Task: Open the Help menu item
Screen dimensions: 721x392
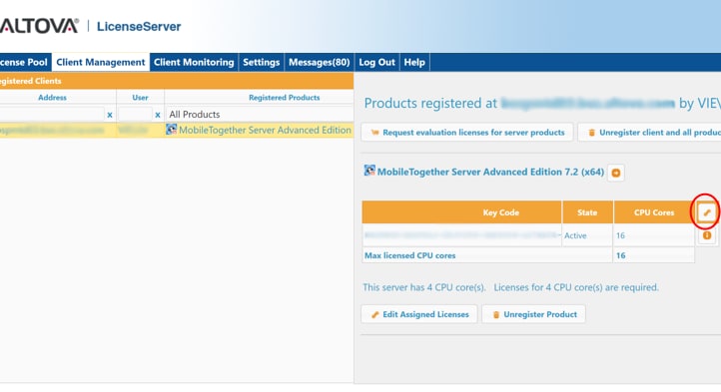Action: 414,62
